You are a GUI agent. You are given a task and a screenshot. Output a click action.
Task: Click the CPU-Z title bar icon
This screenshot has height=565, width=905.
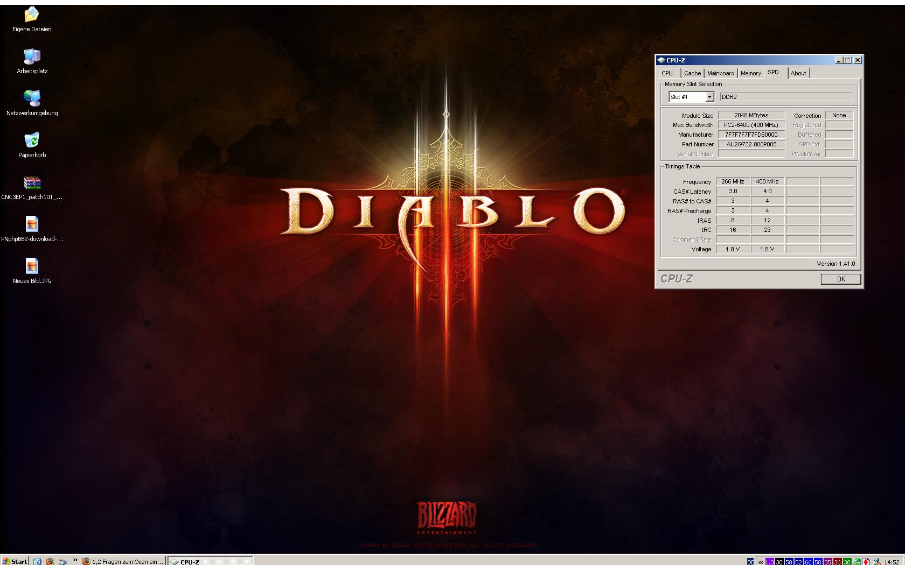click(661, 60)
